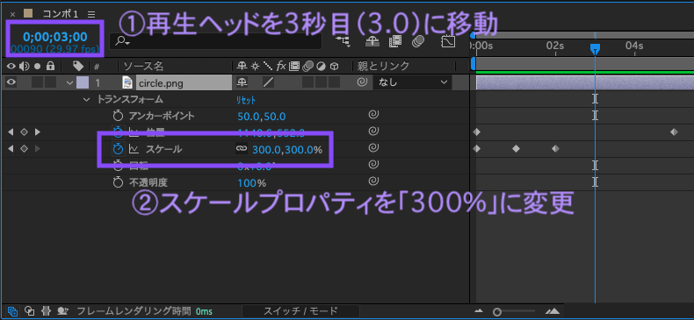This screenshot has width=694, height=320.
Task: Toggle the Shy layers hide icon
Action: pos(372,41)
